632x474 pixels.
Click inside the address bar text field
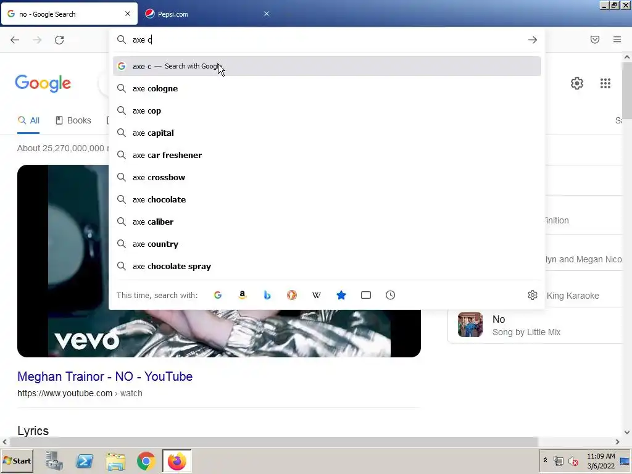point(326,39)
